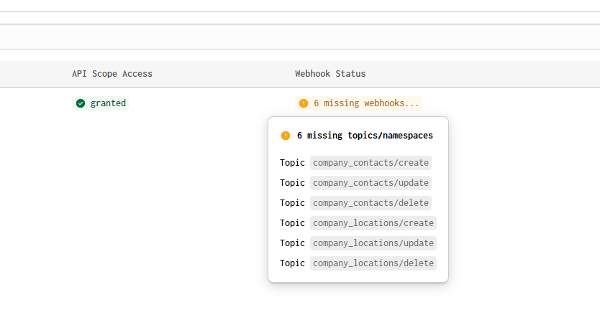Click the Topic label beside company_locations/update
Image resolution: width=600 pixels, height=310 pixels.
pyautogui.click(x=292, y=243)
